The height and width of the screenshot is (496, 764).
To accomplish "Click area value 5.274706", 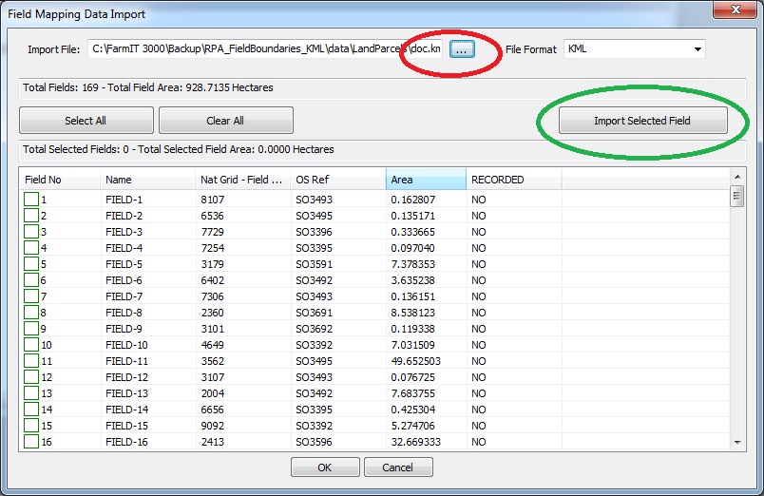I will (x=412, y=426).
